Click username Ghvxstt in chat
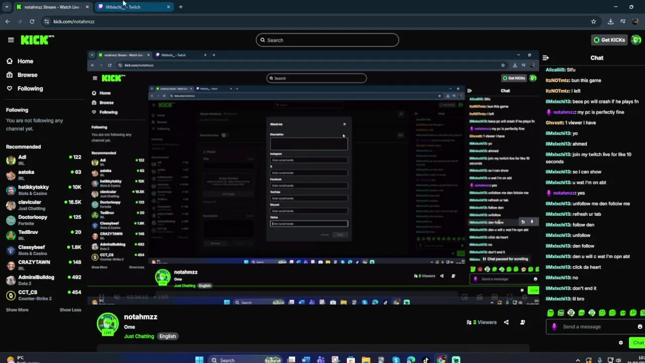Viewport: 645px width, 363px height. coord(554,123)
